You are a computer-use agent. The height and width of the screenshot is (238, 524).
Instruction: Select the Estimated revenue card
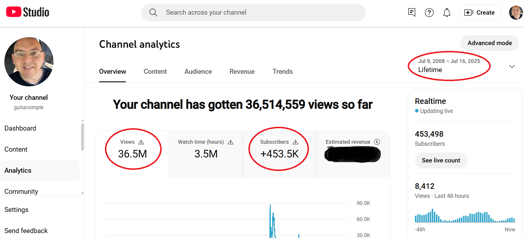(353, 155)
